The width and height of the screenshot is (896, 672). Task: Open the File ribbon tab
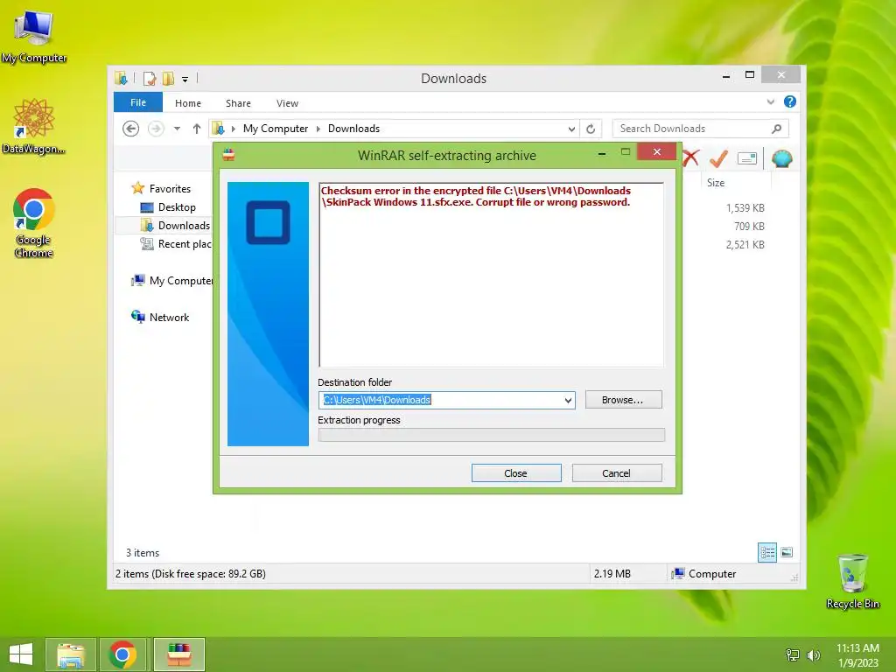137,102
